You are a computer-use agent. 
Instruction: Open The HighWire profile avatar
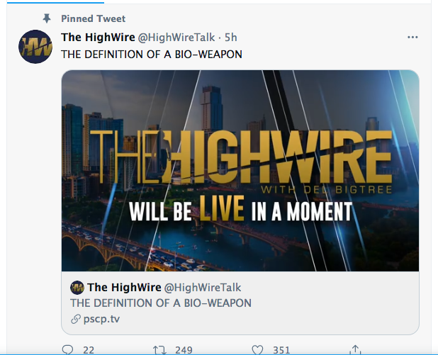point(35,46)
